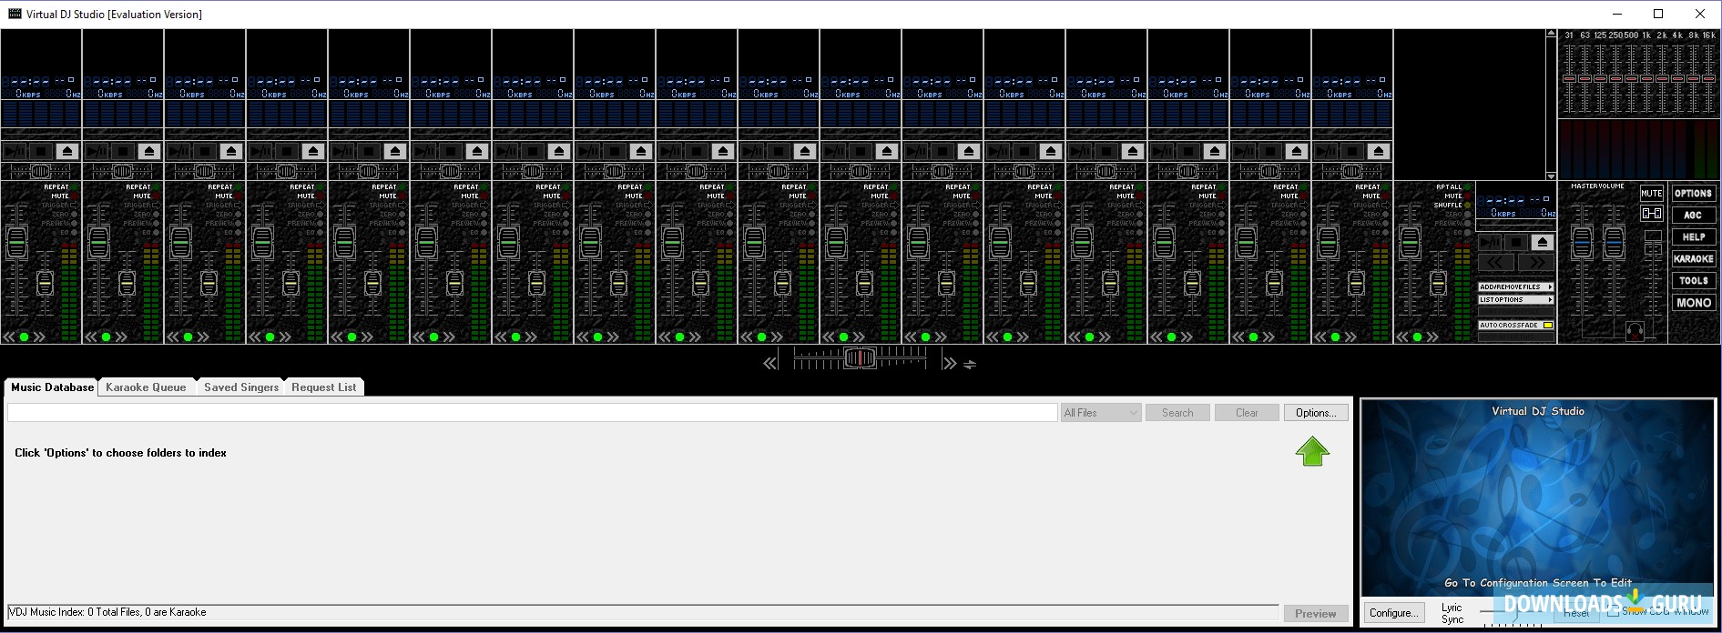Screen dimensions: 1722x633
Task: Open the Saved Singers tab
Action: (241, 387)
